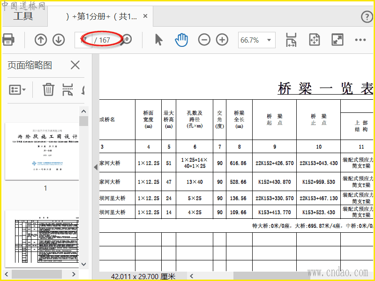Click thumbnail panel right scroll arrow

tap(74, 274)
